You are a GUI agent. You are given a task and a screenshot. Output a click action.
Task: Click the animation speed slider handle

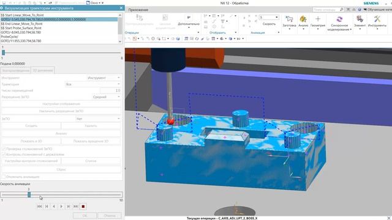pos(29,194)
